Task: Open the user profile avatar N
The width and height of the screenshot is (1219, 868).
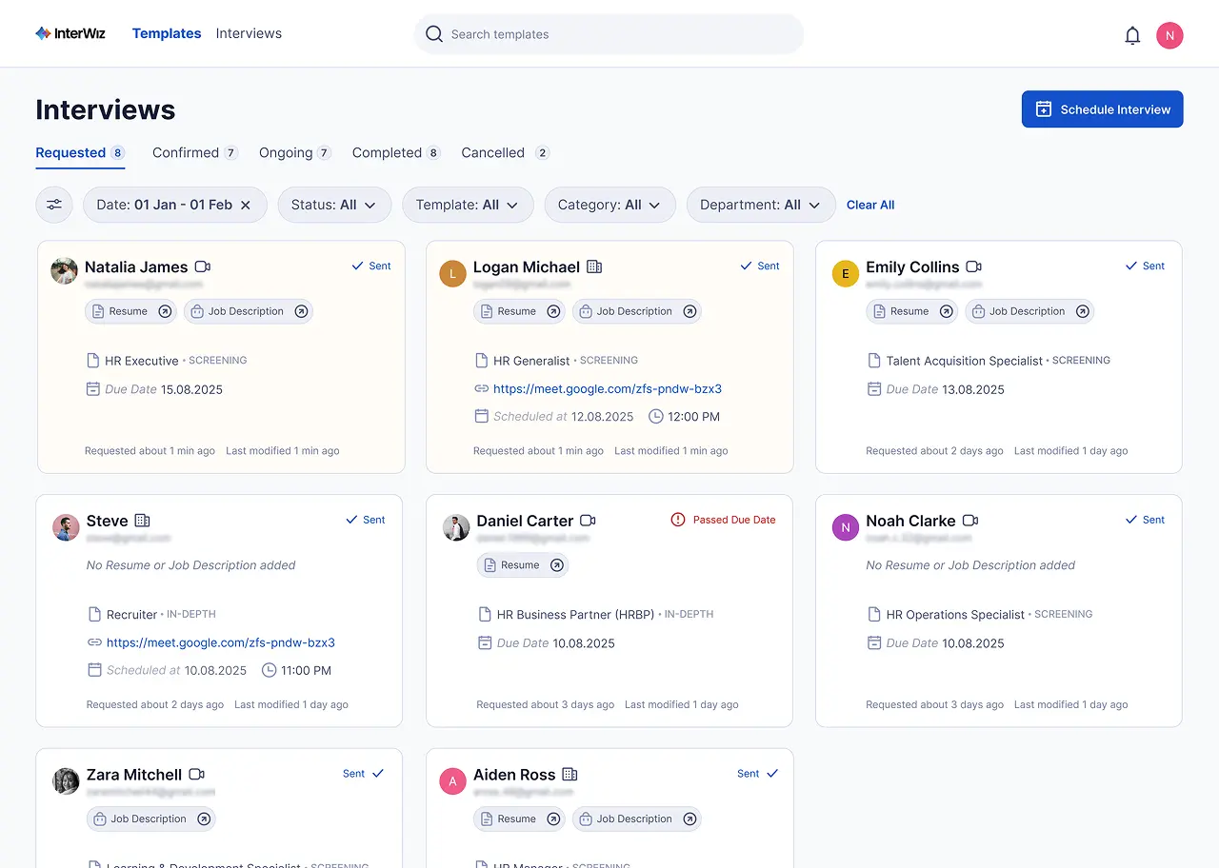Action: [x=1169, y=35]
